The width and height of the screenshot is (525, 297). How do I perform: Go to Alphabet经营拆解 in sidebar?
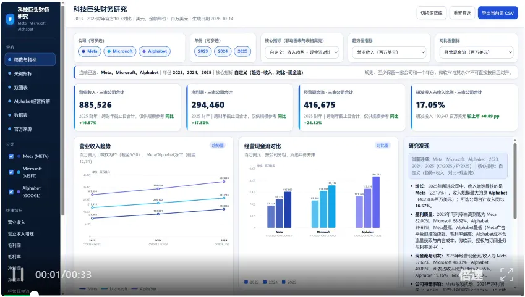coord(30,101)
